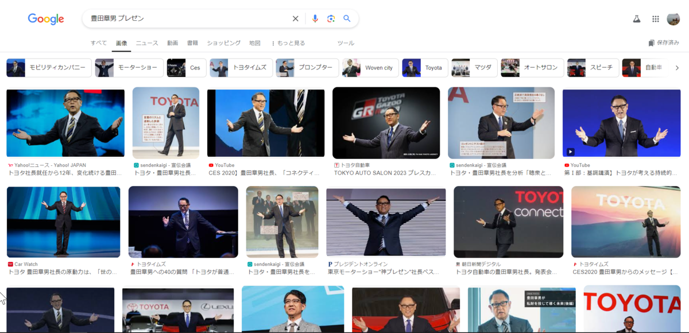
Task: Open the account profile avatar
Action: pyautogui.click(x=673, y=19)
